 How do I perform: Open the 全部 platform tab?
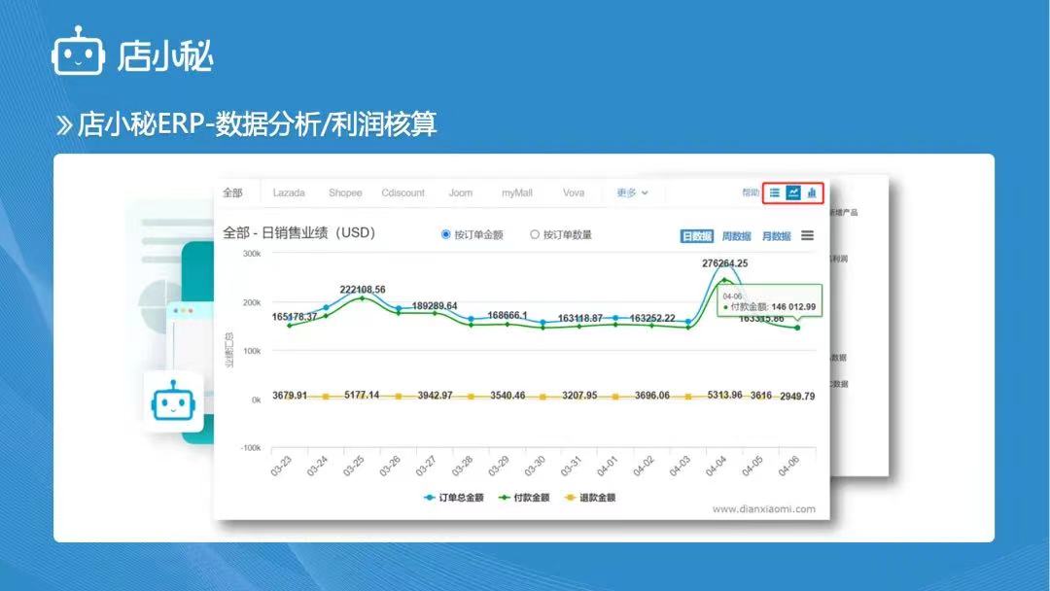[232, 192]
